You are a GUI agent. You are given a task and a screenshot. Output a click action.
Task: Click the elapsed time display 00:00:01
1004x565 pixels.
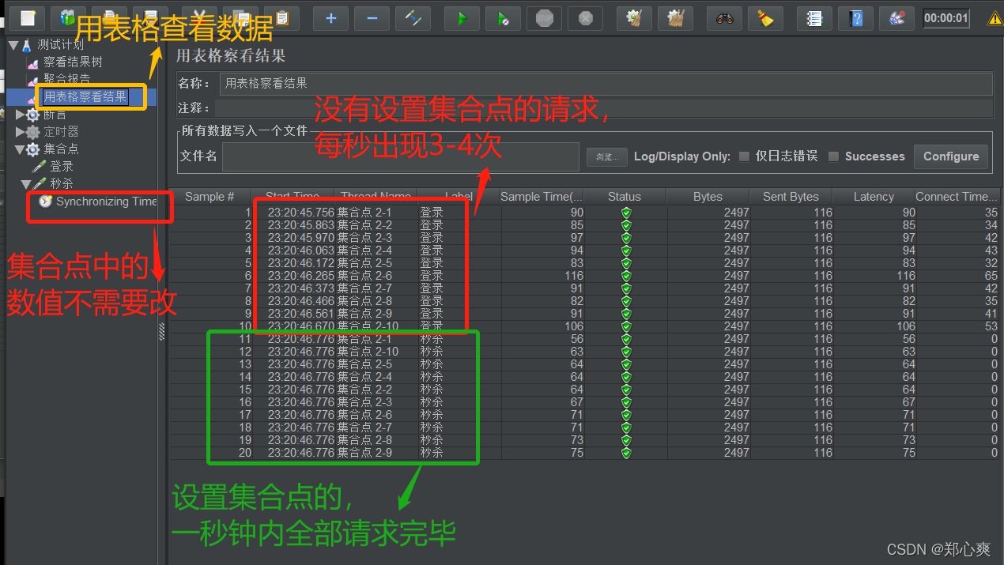pos(946,17)
